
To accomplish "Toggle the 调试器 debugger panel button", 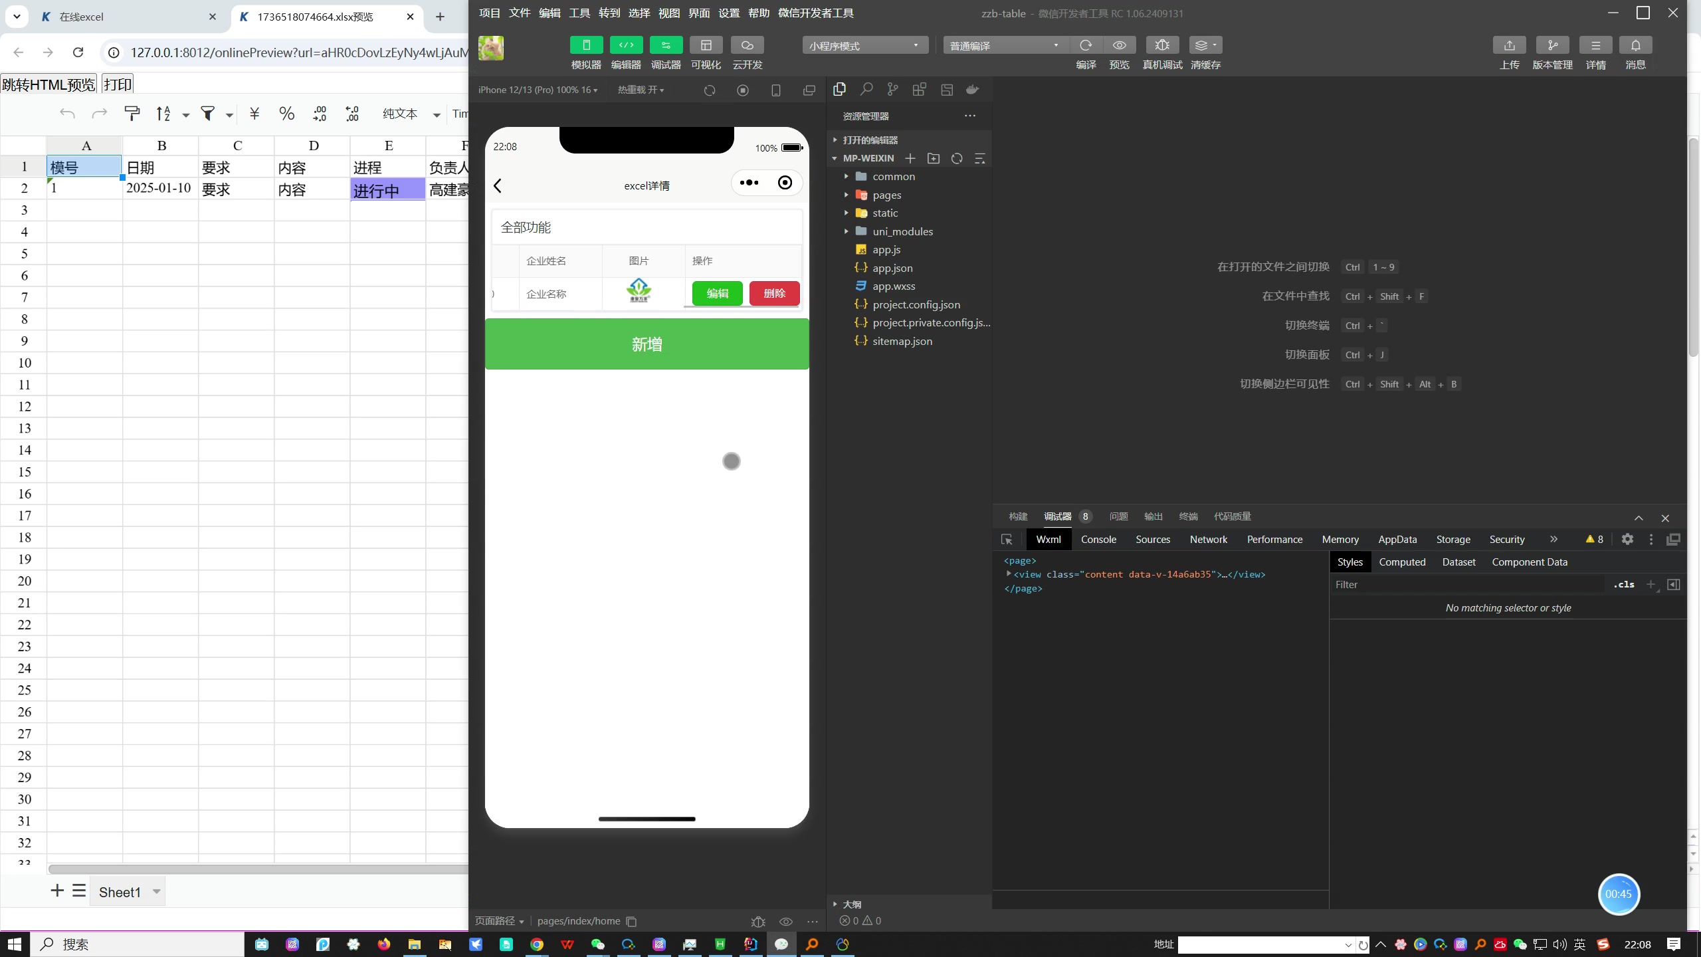I will click(x=666, y=45).
